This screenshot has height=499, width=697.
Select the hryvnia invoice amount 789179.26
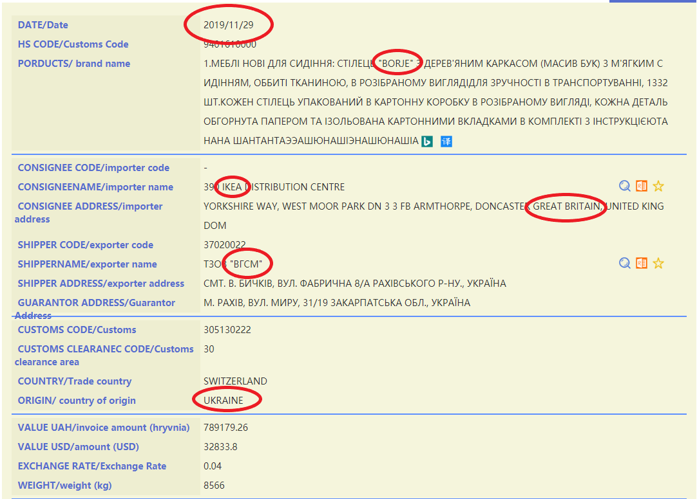tap(226, 428)
